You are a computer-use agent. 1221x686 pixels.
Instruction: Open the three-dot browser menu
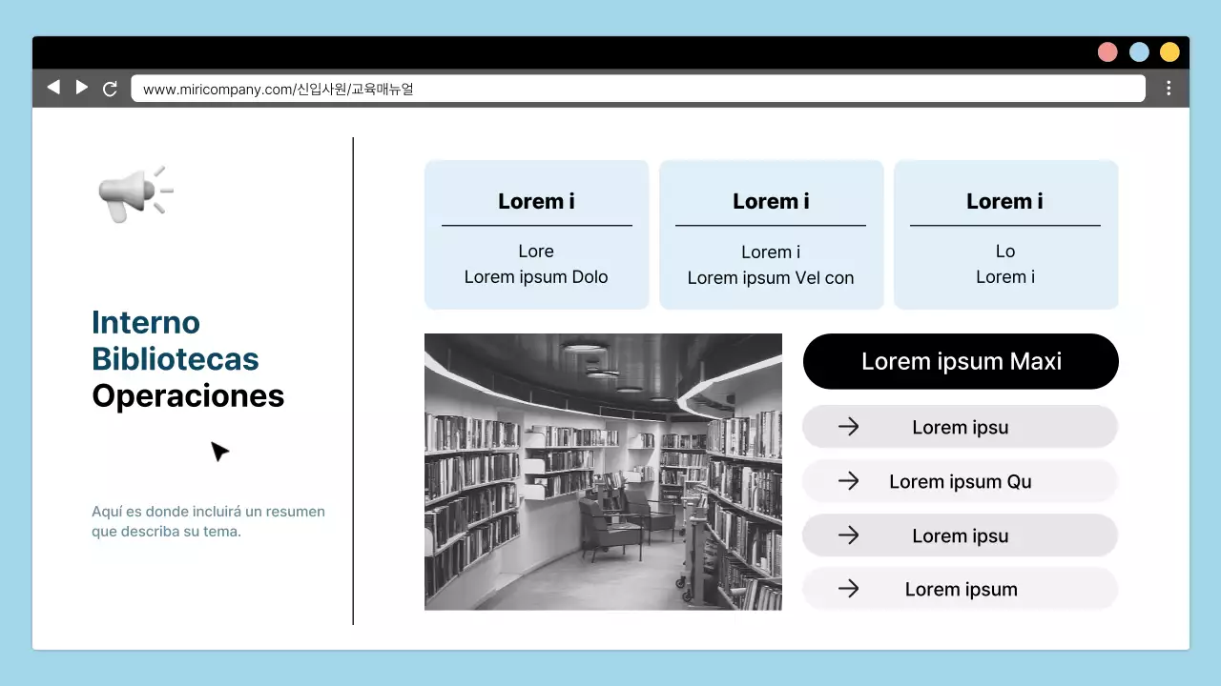1169,89
